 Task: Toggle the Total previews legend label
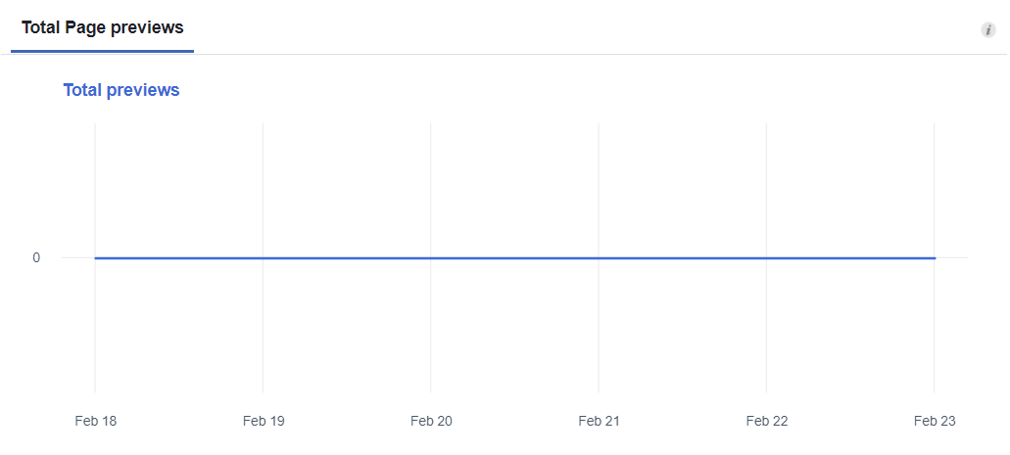coord(121,90)
